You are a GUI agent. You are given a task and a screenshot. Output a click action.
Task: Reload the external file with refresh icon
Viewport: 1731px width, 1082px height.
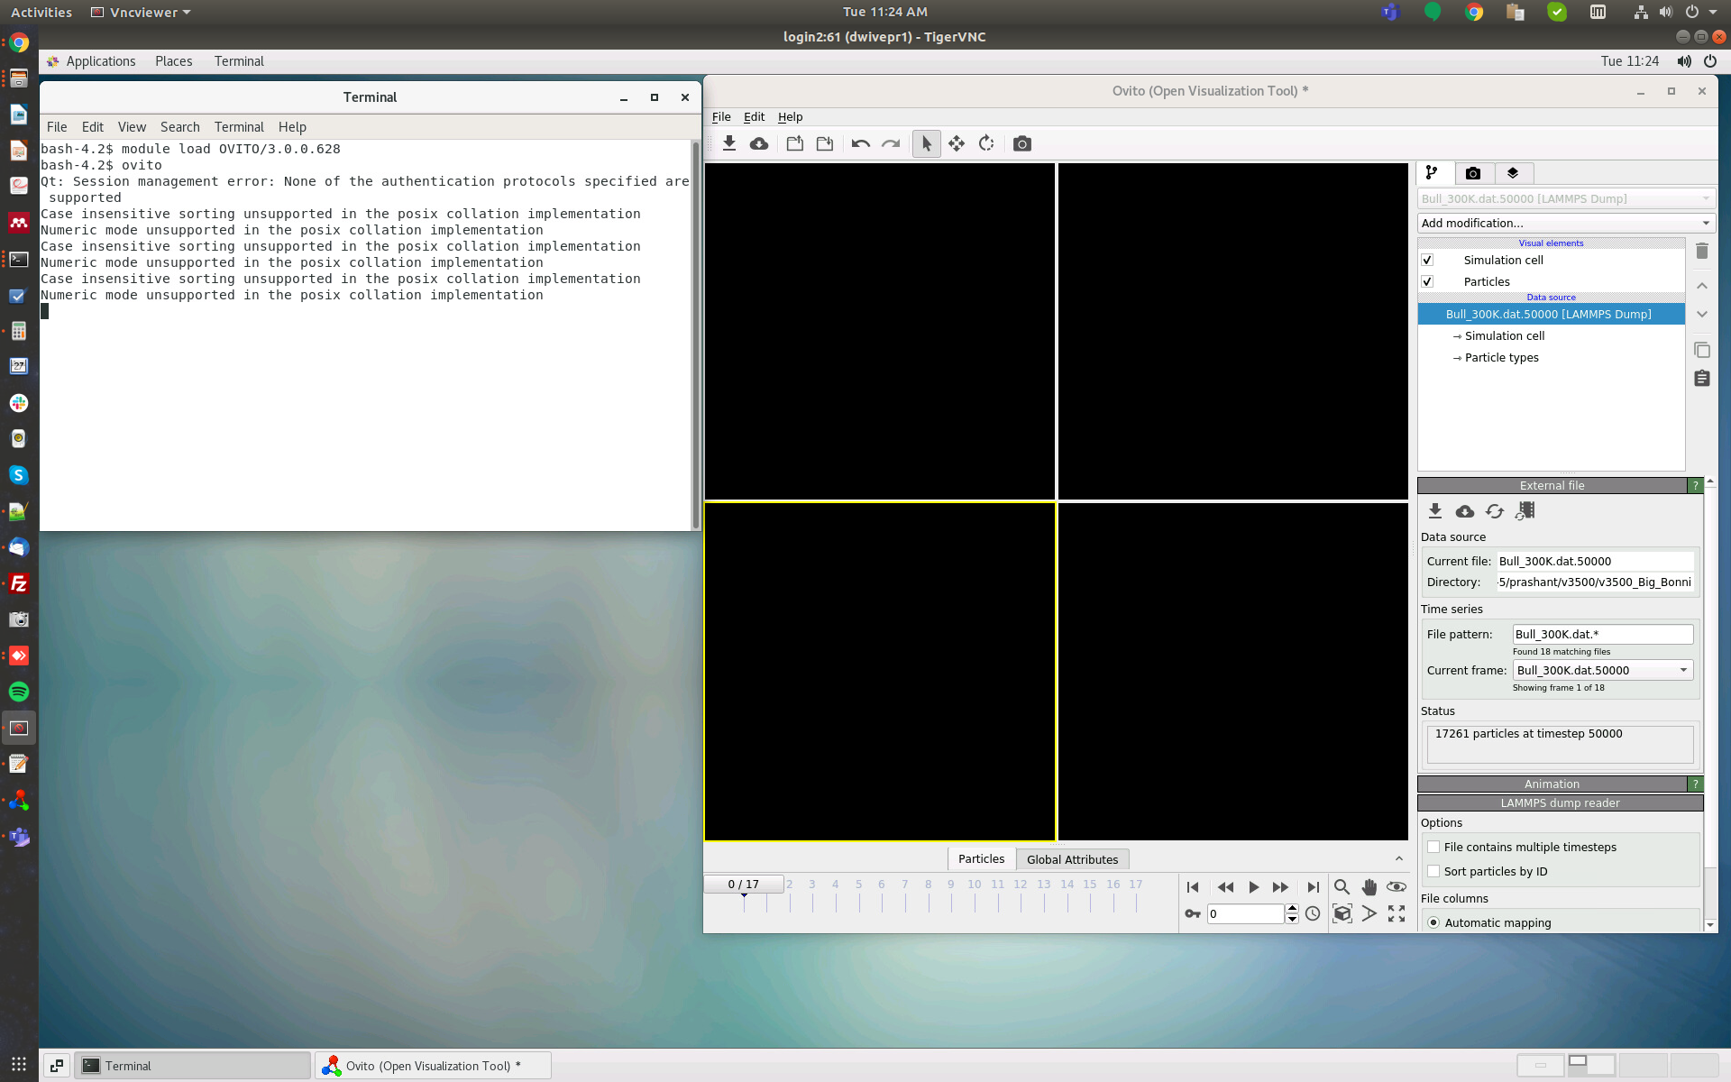pos(1494,511)
